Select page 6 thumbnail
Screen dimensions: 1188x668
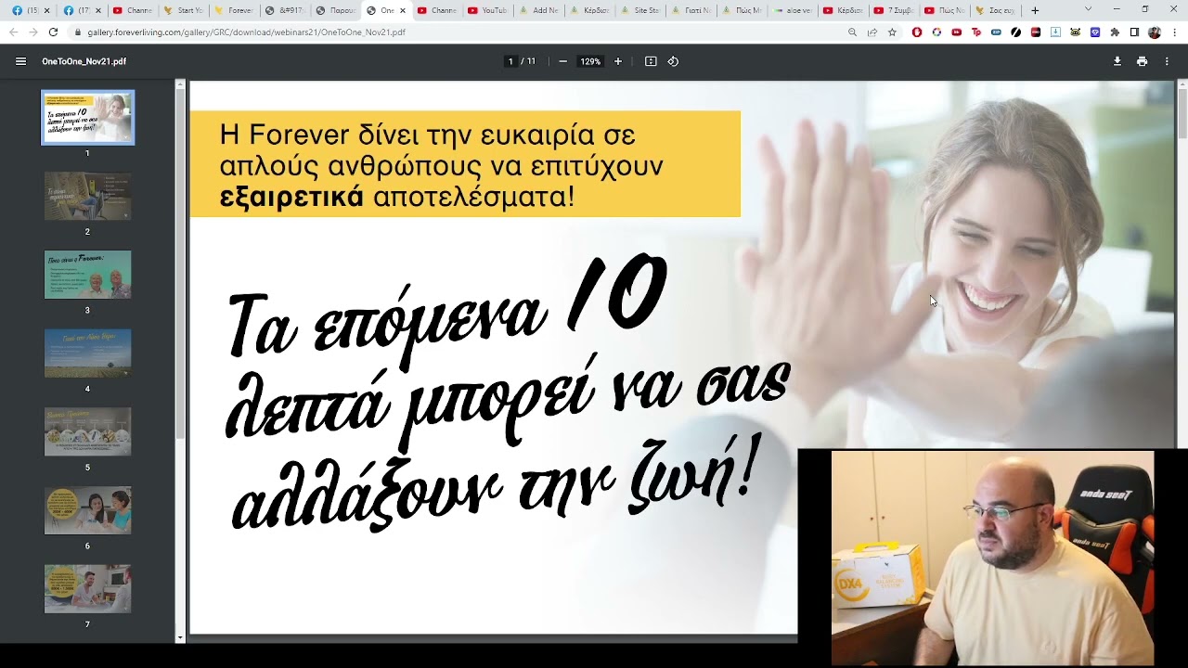tap(87, 510)
